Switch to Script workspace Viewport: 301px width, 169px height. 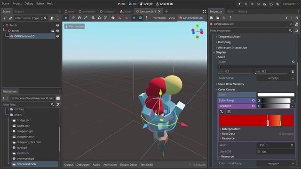(x=146, y=4)
